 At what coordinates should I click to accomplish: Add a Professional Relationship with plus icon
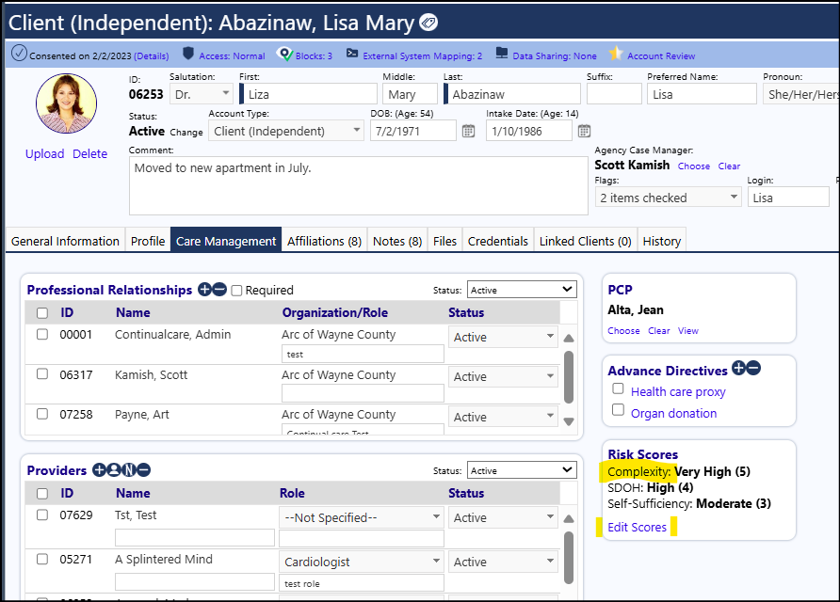pos(204,290)
